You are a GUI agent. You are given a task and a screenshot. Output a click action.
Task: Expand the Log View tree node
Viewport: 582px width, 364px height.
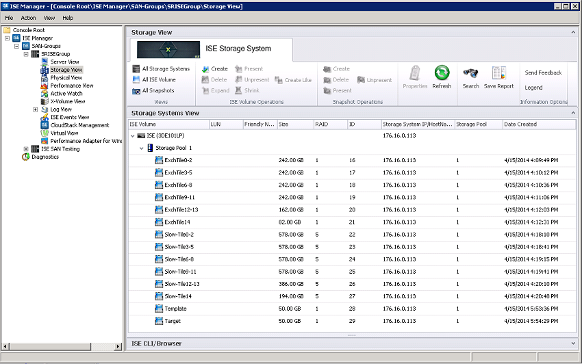pyautogui.click(x=35, y=109)
